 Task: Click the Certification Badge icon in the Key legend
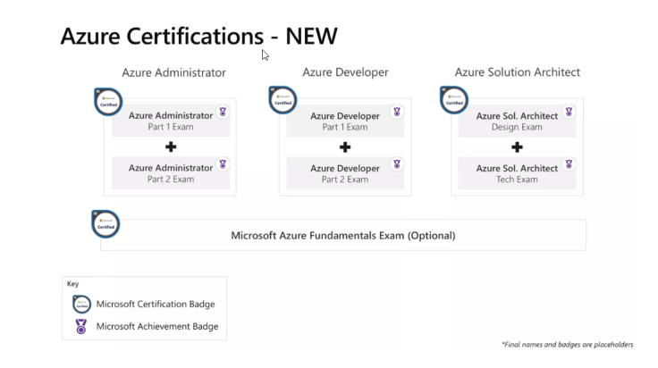pyautogui.click(x=81, y=305)
